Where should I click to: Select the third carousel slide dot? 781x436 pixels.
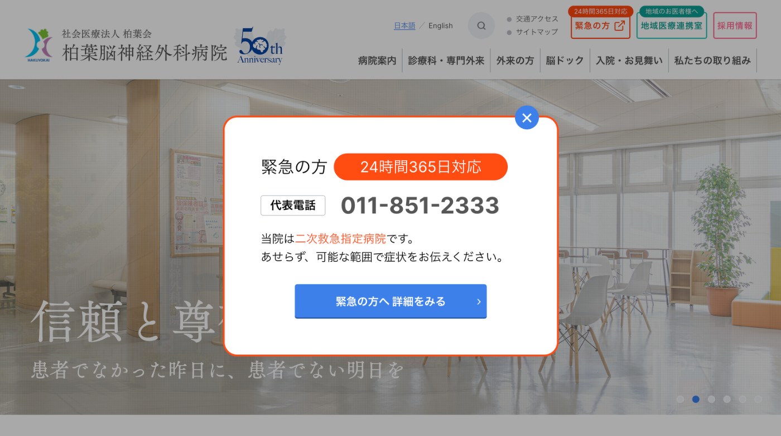click(x=711, y=399)
